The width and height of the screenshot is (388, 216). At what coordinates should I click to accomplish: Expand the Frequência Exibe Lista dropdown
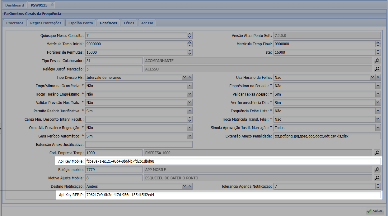pyautogui.click(x=378, y=111)
